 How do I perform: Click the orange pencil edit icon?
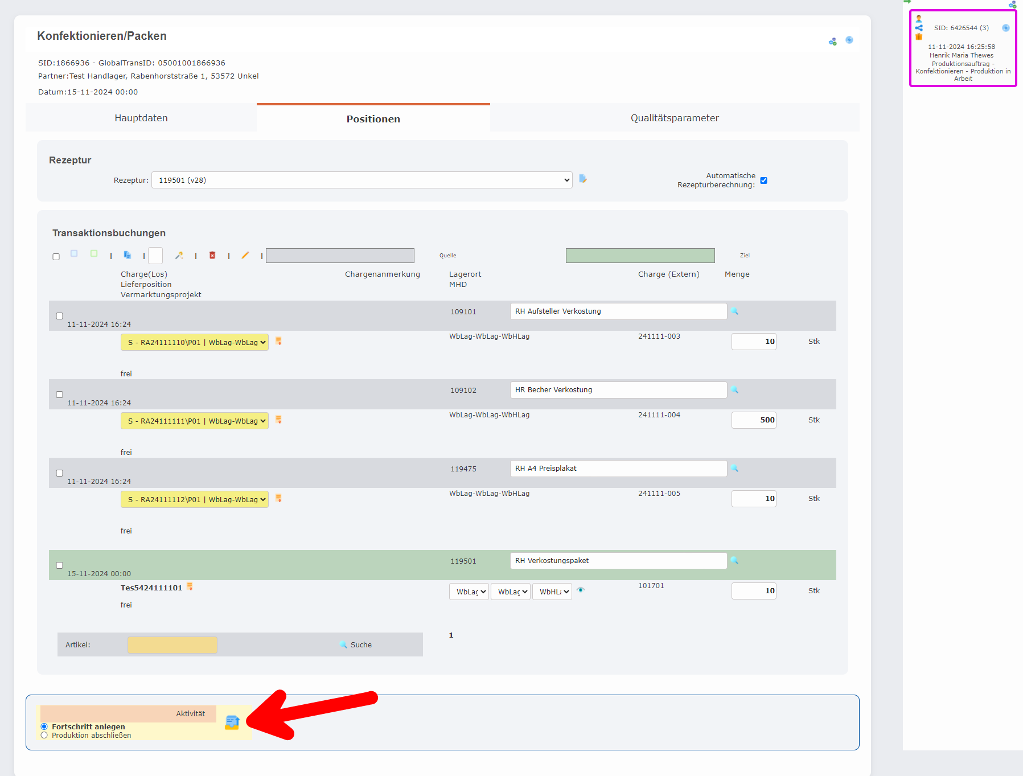(245, 256)
